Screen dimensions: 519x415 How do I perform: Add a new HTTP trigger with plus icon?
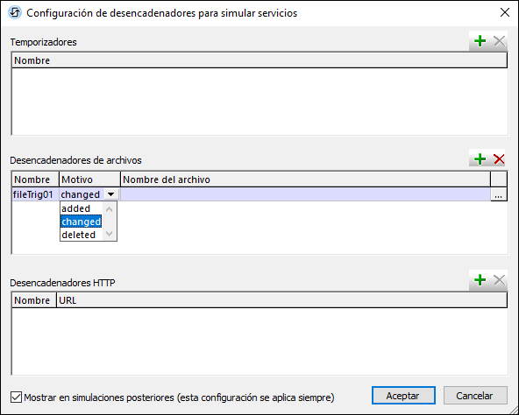point(480,280)
